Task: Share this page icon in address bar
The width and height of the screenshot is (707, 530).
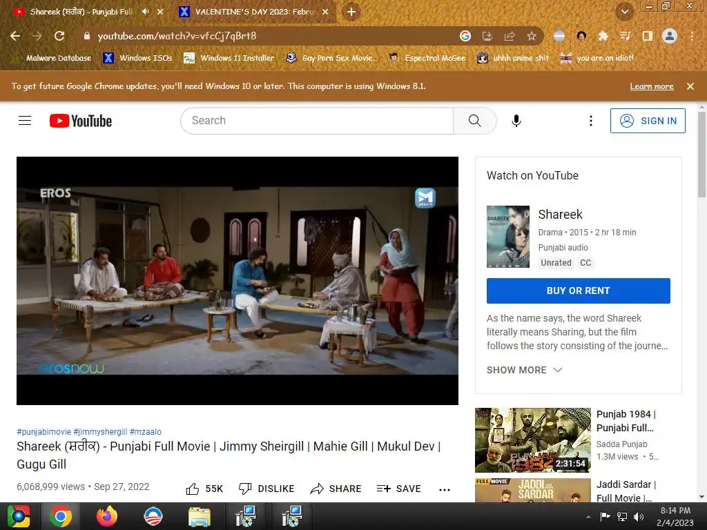Action: (x=510, y=36)
